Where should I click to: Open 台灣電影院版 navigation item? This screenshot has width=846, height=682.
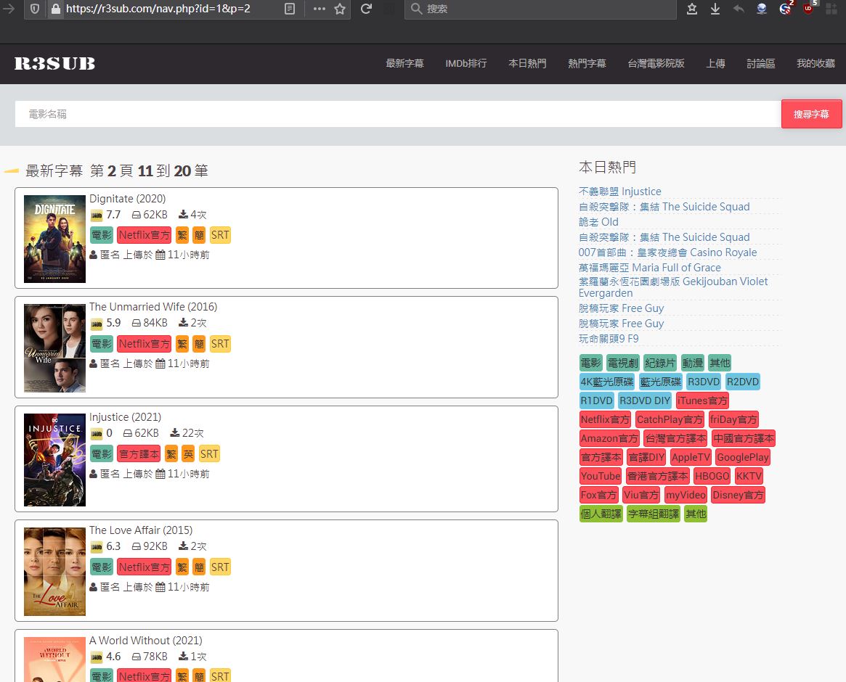(656, 64)
